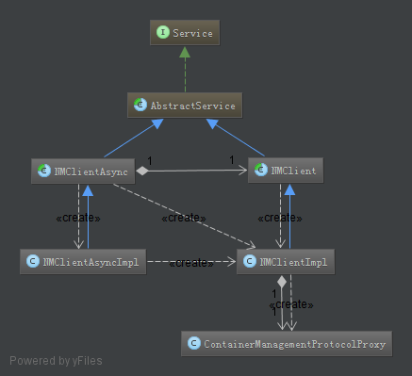
Task: Select the AbstractService node label
Action: tap(192, 106)
